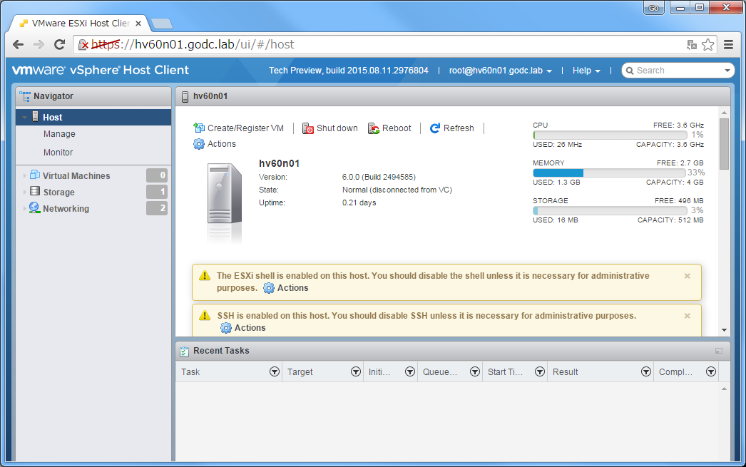Image resolution: width=746 pixels, height=467 pixels.
Task: Select Monitor under Host
Action: click(58, 152)
